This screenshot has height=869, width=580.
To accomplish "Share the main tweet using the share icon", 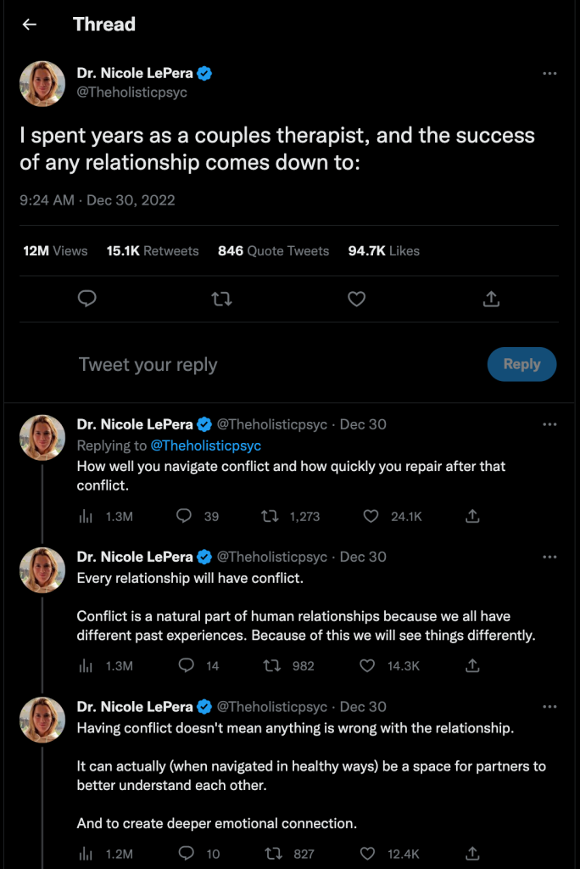I will point(491,299).
